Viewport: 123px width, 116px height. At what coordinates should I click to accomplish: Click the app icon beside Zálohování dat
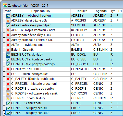(x=5, y=5)
